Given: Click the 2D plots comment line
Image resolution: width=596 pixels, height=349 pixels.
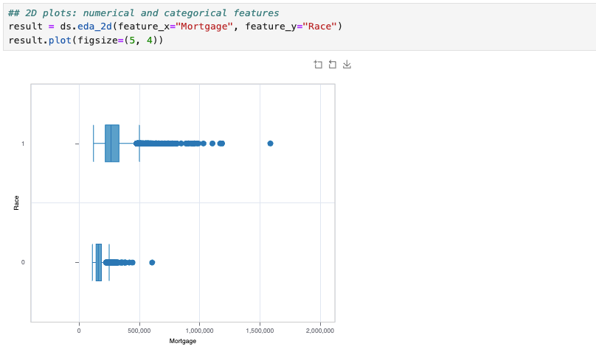Looking at the screenshot, I should pyautogui.click(x=144, y=13).
